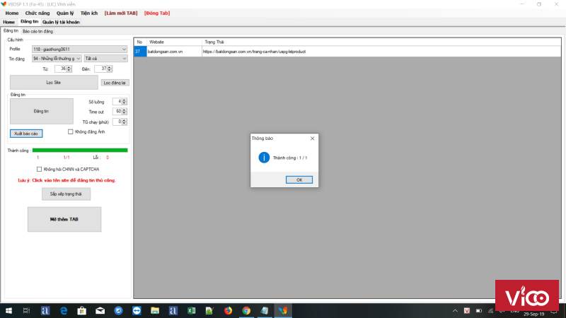Open Microsoft Store from the taskbar
The width and height of the screenshot is (566, 318).
pyautogui.click(x=81, y=310)
